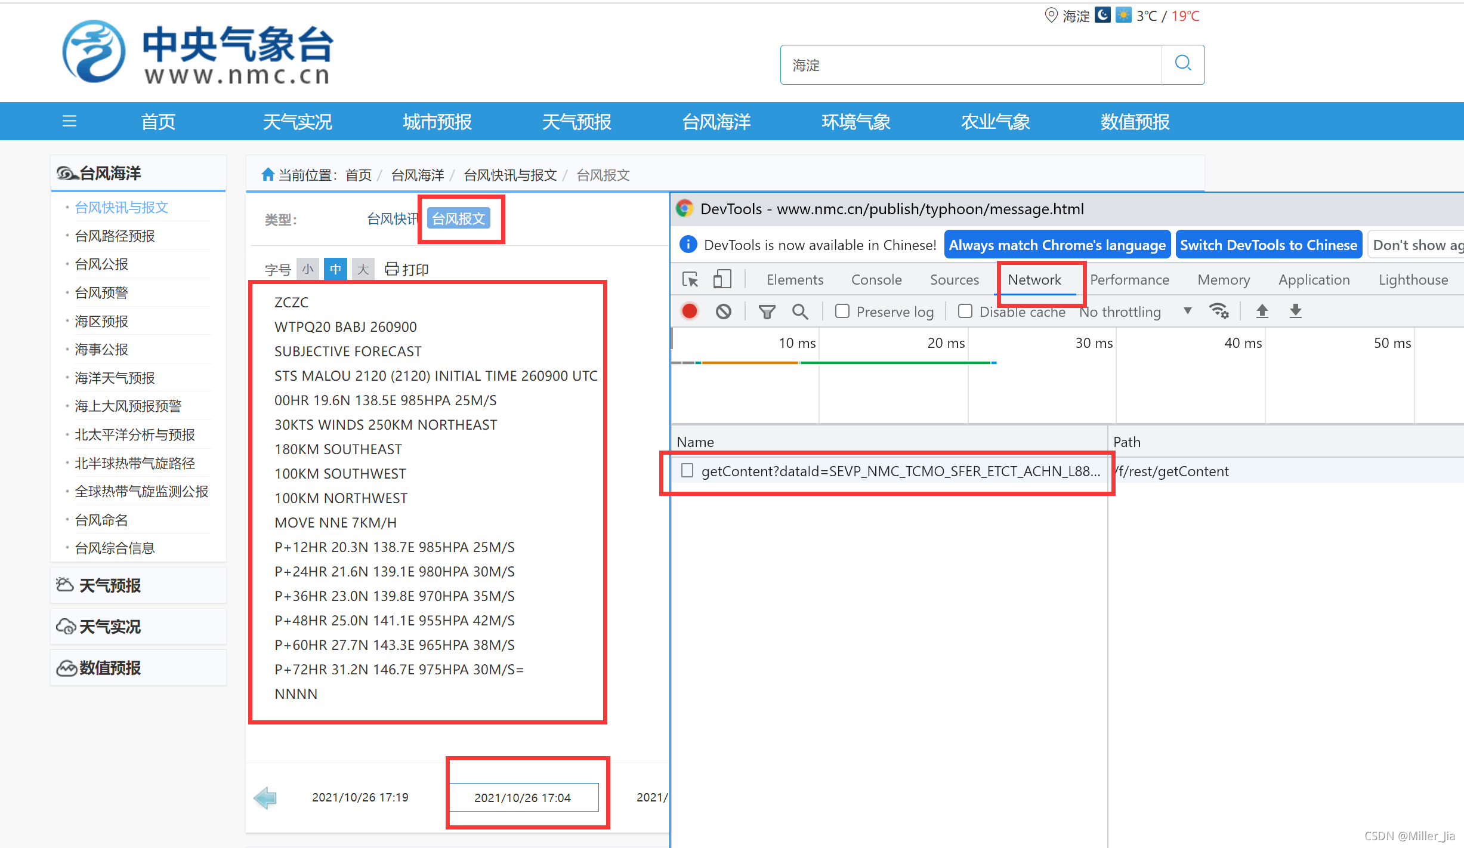Viewport: 1464px width, 848px height.
Task: Open network conditions wifi gear icon
Action: click(1218, 311)
